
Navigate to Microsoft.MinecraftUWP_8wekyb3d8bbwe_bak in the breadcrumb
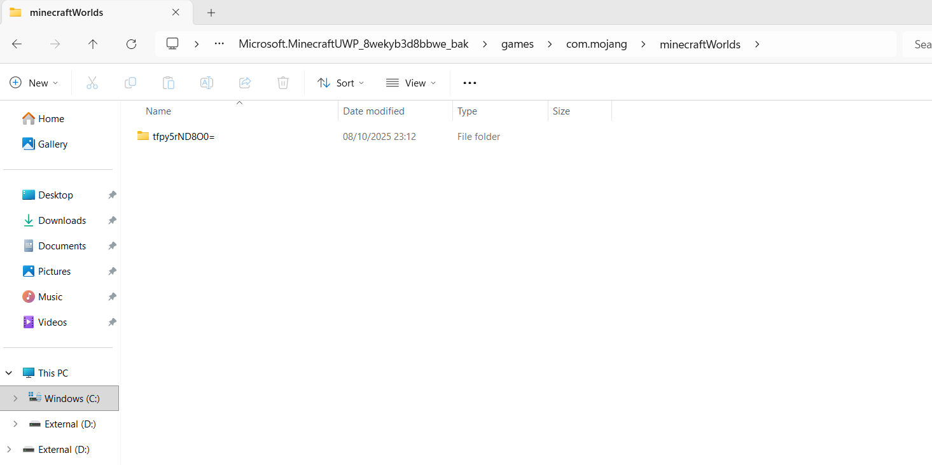click(354, 44)
